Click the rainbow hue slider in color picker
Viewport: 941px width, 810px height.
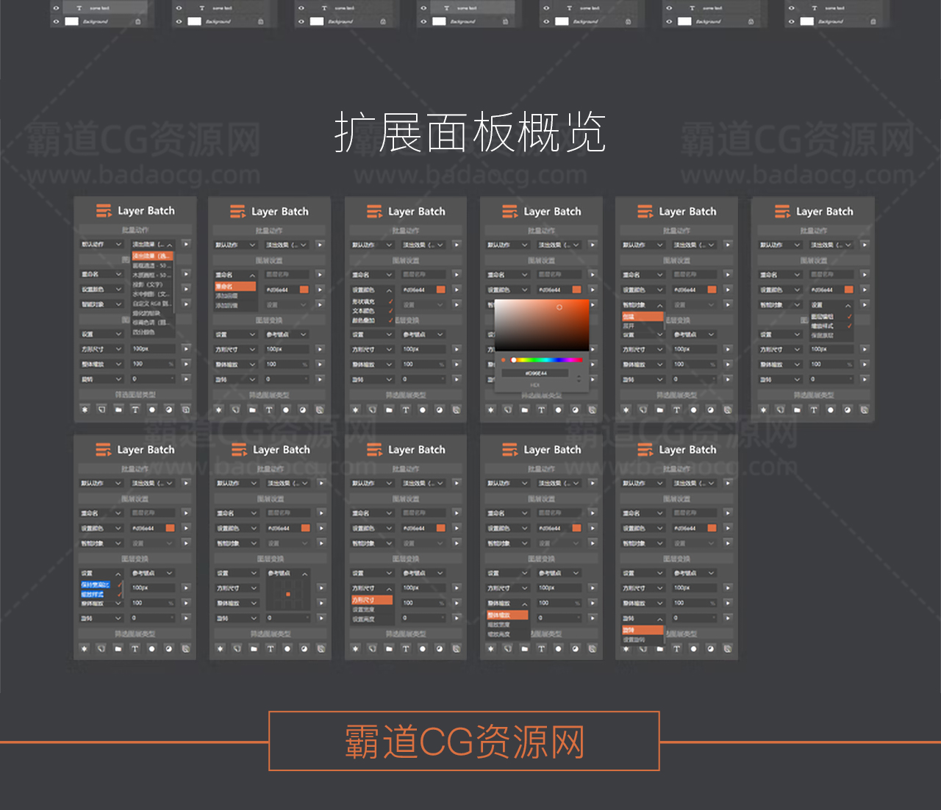tap(548, 360)
